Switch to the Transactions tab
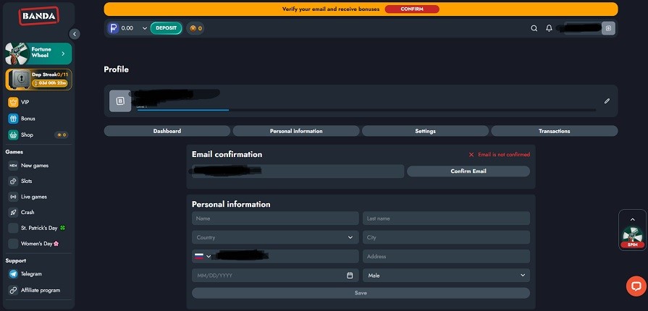Image resolution: width=648 pixels, height=311 pixels. click(554, 131)
